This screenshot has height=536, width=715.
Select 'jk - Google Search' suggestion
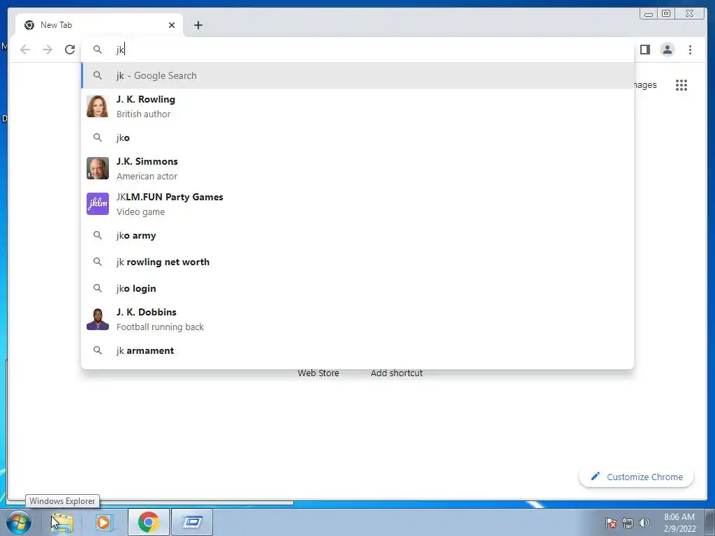pos(357,75)
